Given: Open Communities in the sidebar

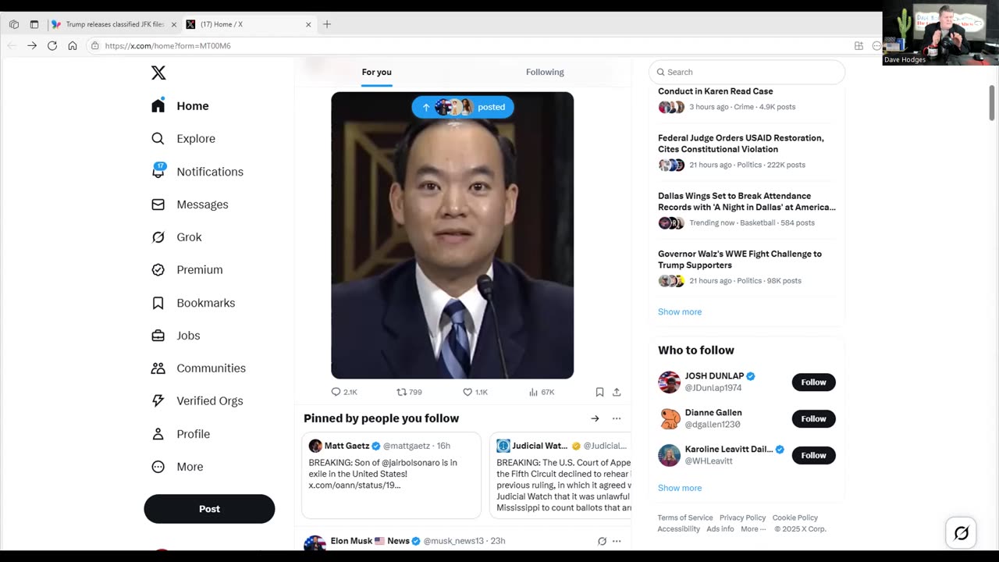Looking at the screenshot, I should [198, 368].
